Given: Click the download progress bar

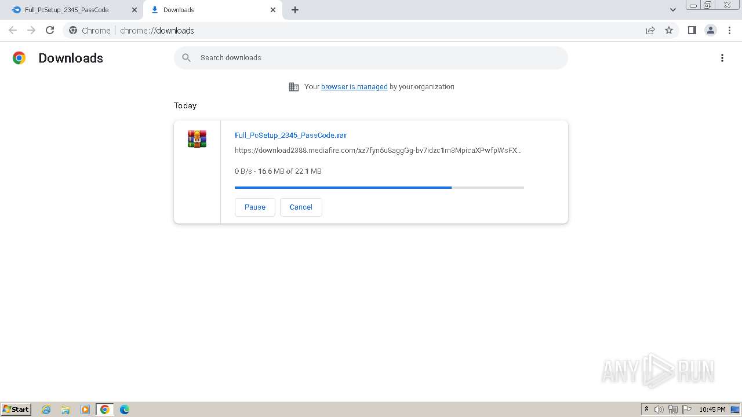Looking at the screenshot, I should (x=379, y=188).
